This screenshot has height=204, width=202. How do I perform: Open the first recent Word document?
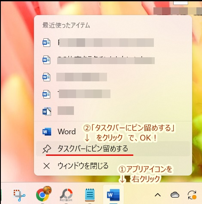tap(113, 43)
